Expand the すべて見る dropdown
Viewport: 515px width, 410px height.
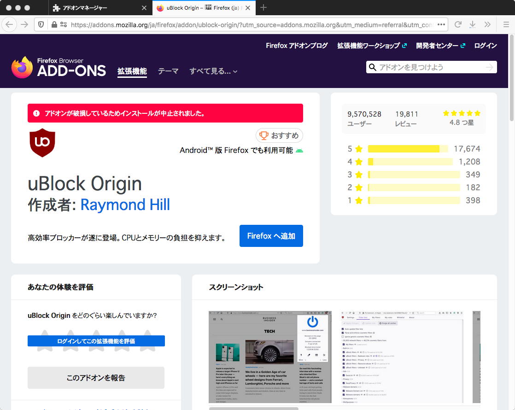coord(213,71)
